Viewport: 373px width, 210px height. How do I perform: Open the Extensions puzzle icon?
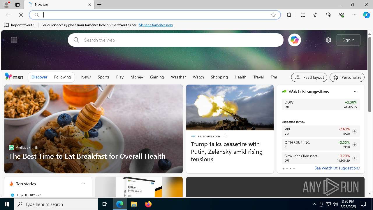pos(289,15)
